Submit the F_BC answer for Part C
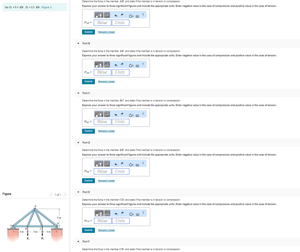This screenshot has width=300, height=252. 88,131
